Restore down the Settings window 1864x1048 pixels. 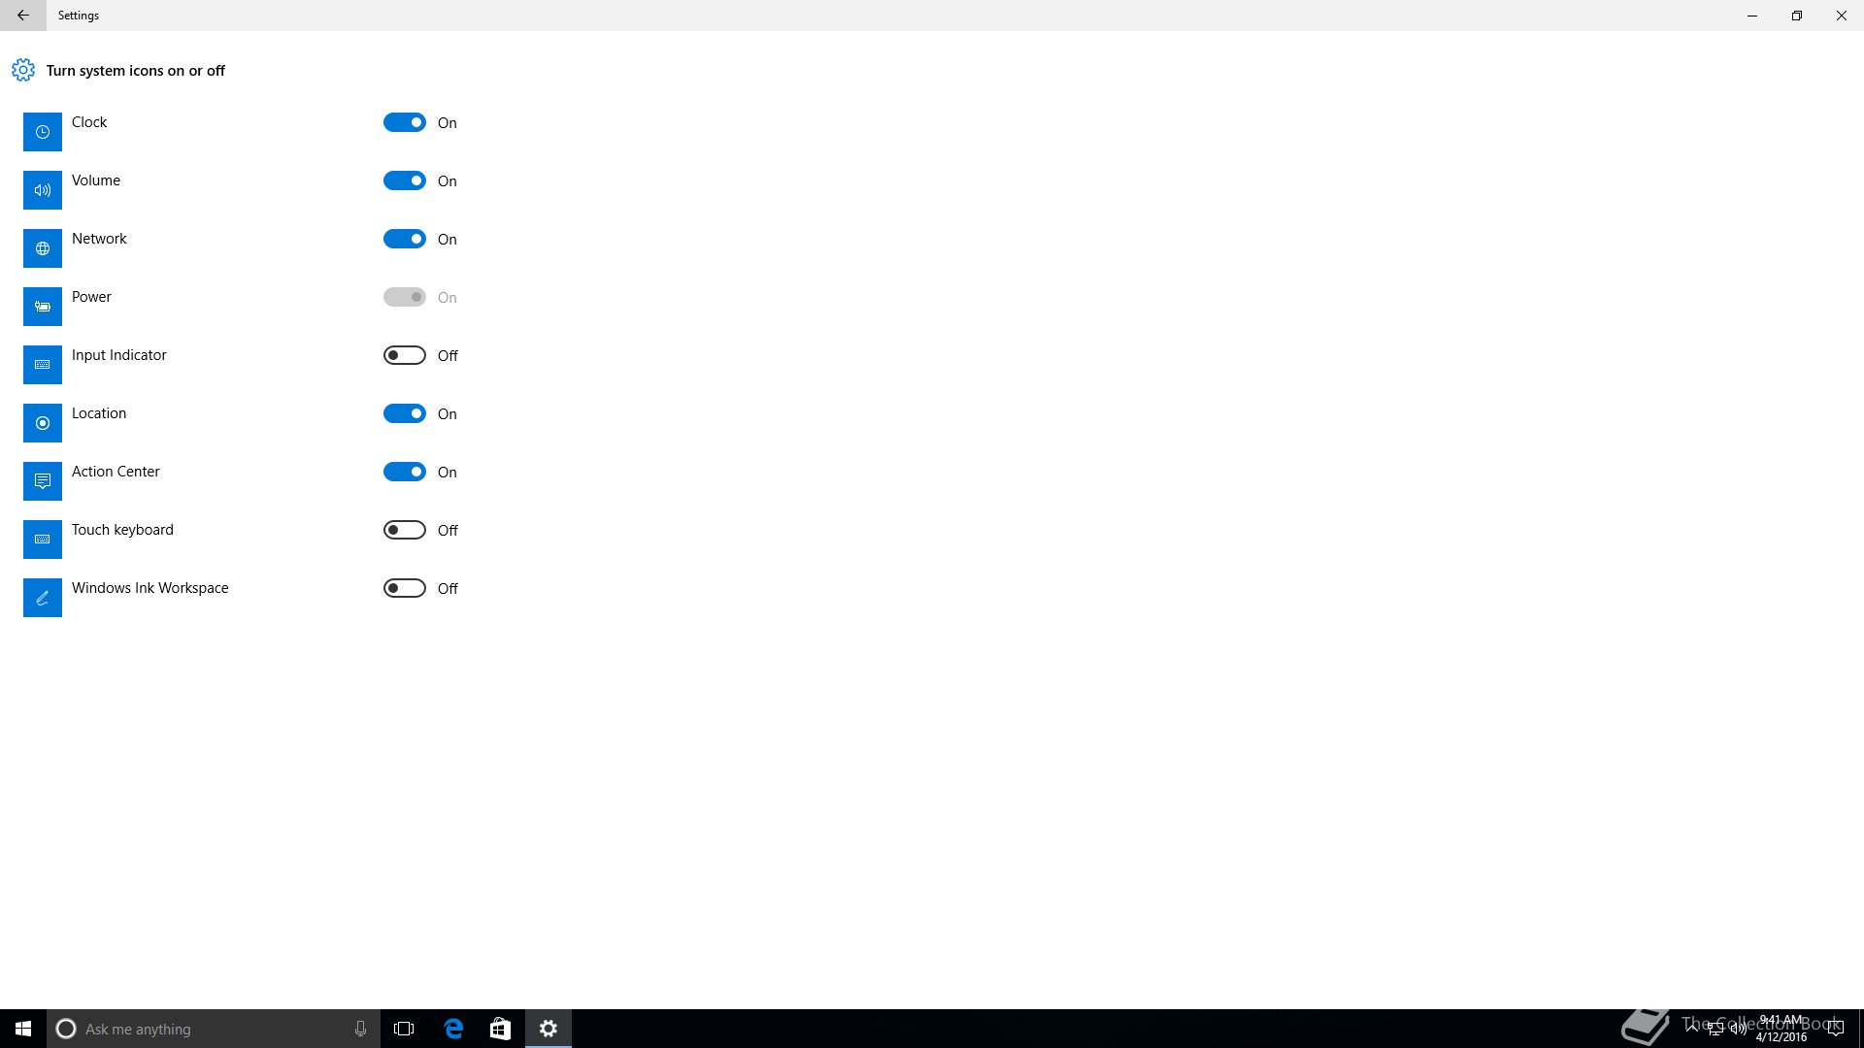[1797, 16]
